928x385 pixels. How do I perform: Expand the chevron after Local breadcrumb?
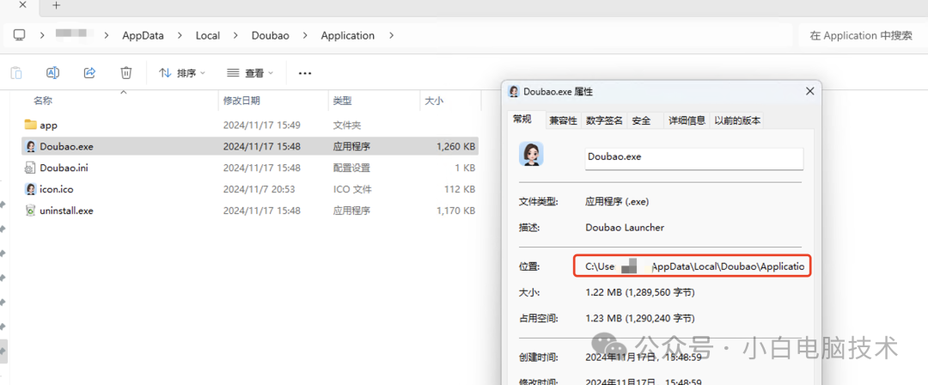tap(235, 35)
